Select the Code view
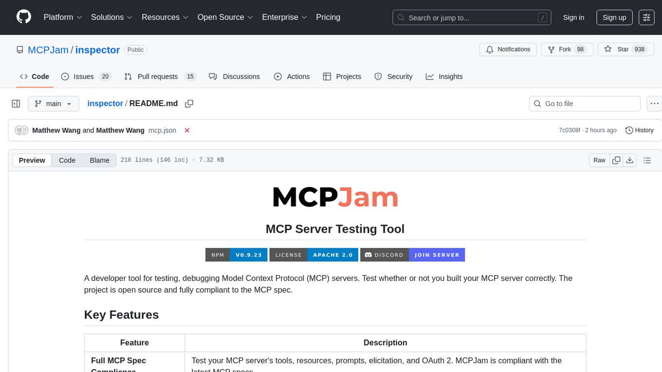Screen dimensions: 662x372 67,160
